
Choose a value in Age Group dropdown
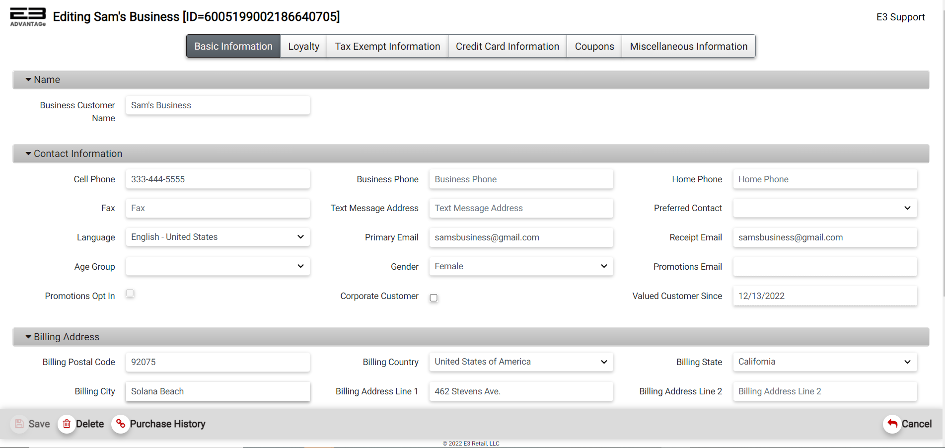pos(218,266)
